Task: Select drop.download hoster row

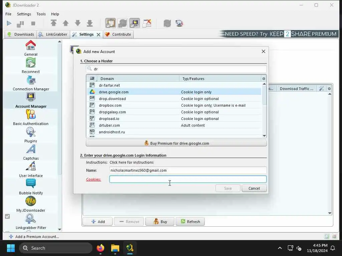Action: click(x=174, y=99)
